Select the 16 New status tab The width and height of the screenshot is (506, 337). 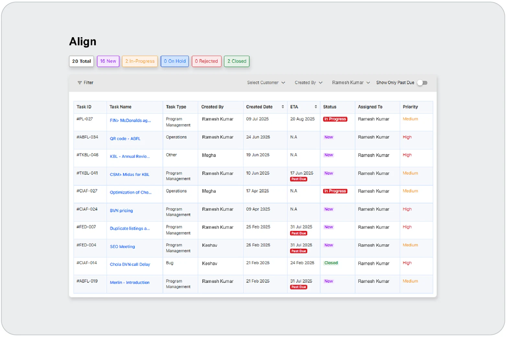pyautogui.click(x=108, y=61)
